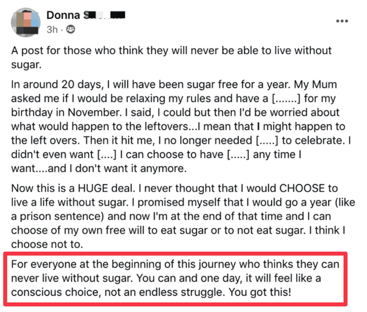Screen dimensions: 367x312
Task: Click the group audience icon beside timestamp
Action: click(71, 29)
